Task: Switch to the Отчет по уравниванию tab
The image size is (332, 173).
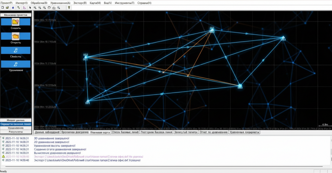Action: (213, 132)
